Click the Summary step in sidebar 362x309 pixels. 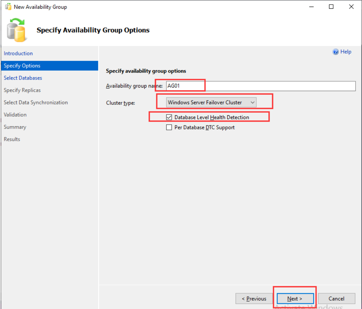pyautogui.click(x=15, y=127)
